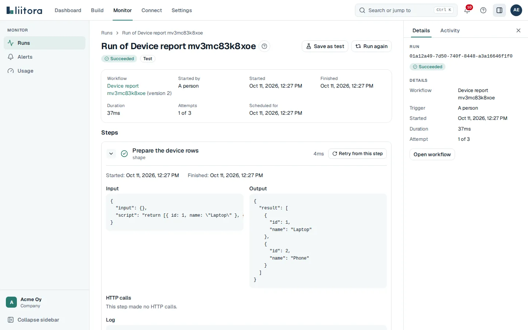
Task: Click the Search or jump to field
Action: coord(406,10)
